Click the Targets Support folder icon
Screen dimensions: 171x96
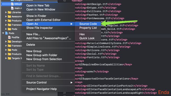(9, 58)
